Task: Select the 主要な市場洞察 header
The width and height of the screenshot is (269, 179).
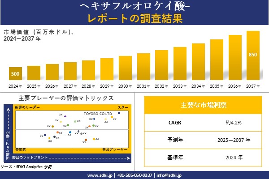Action: (x=203, y=105)
